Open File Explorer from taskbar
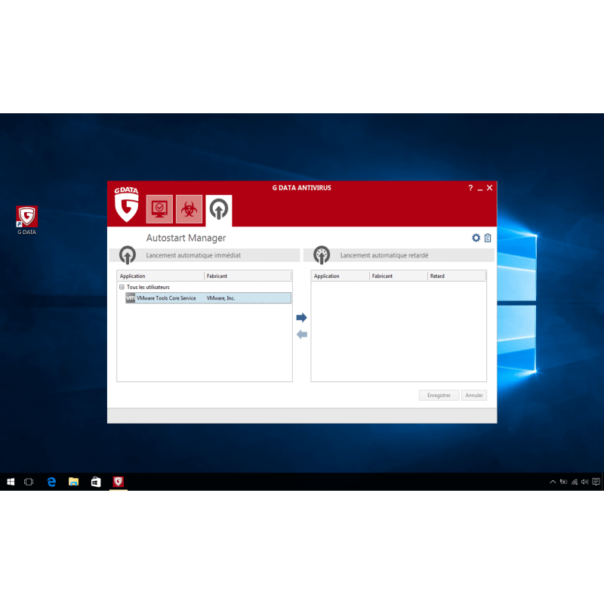604x604 pixels. (73, 482)
